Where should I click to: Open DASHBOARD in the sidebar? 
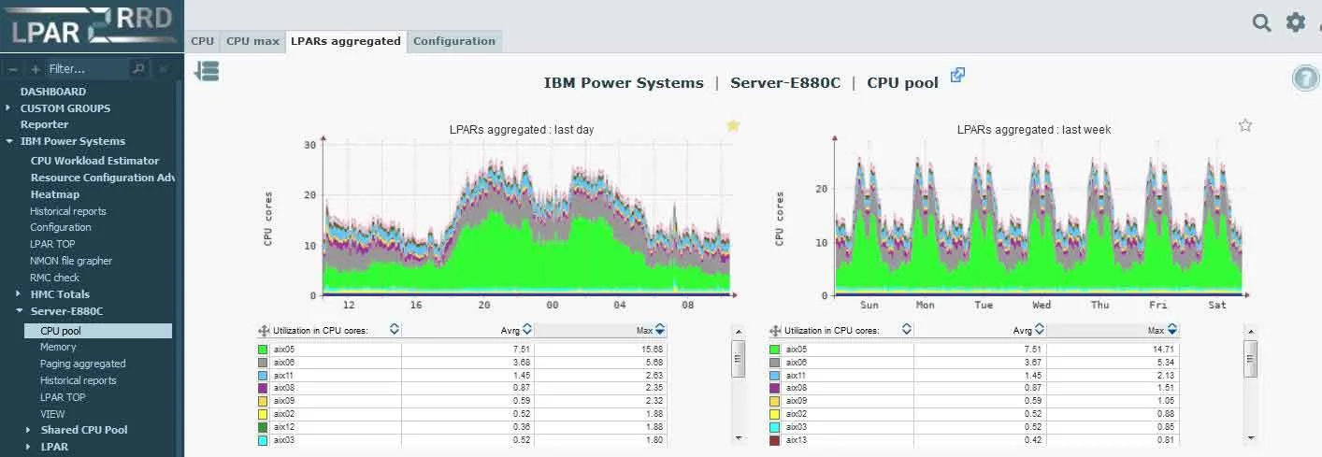coord(53,92)
